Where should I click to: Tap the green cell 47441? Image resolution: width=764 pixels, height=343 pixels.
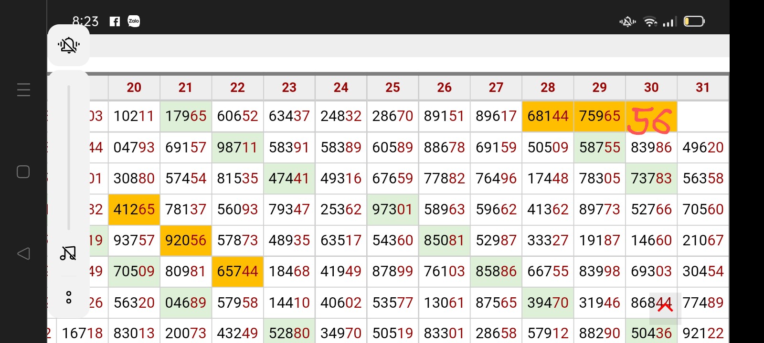click(x=289, y=179)
